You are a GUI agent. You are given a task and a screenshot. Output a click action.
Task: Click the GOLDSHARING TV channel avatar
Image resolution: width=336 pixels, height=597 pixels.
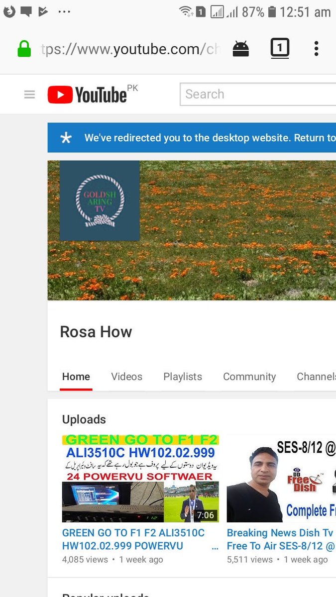100,200
